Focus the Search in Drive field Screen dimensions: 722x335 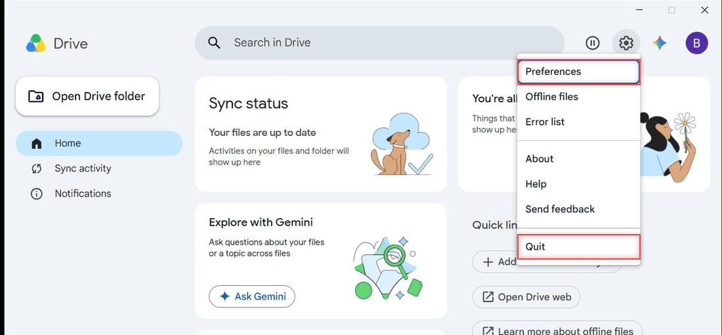point(379,43)
